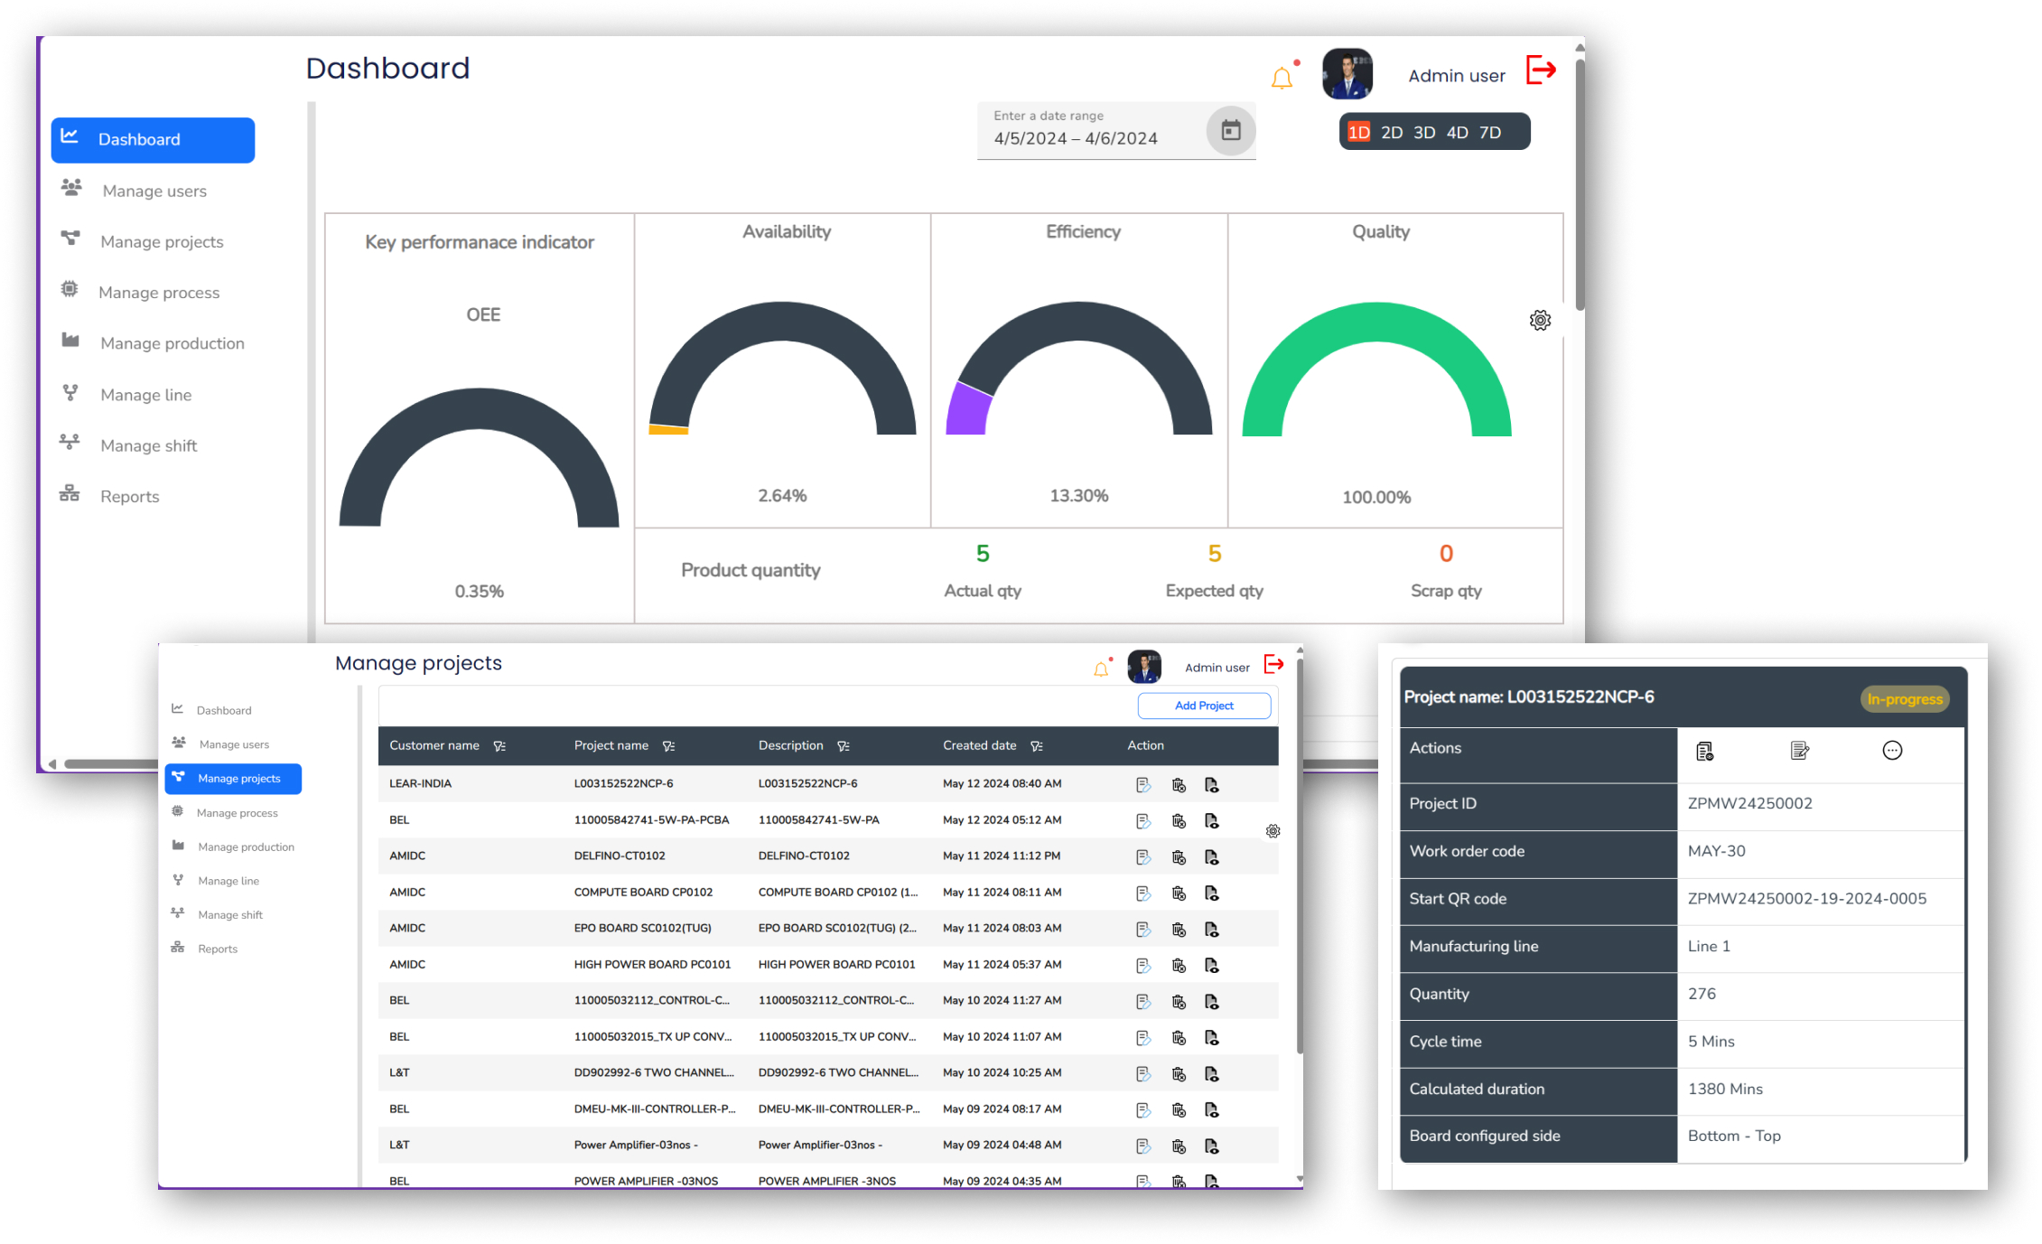
Task: Open the calendar date picker icon
Action: [x=1230, y=131]
